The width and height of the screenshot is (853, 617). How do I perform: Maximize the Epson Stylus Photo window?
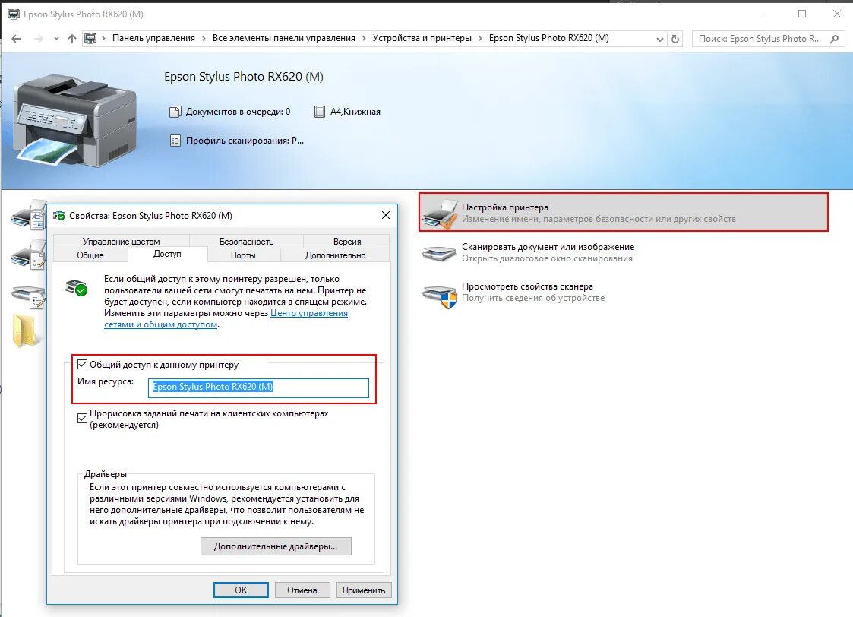pos(802,14)
